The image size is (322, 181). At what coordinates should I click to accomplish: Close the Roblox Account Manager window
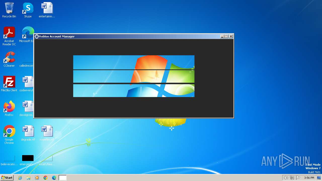[231, 36]
